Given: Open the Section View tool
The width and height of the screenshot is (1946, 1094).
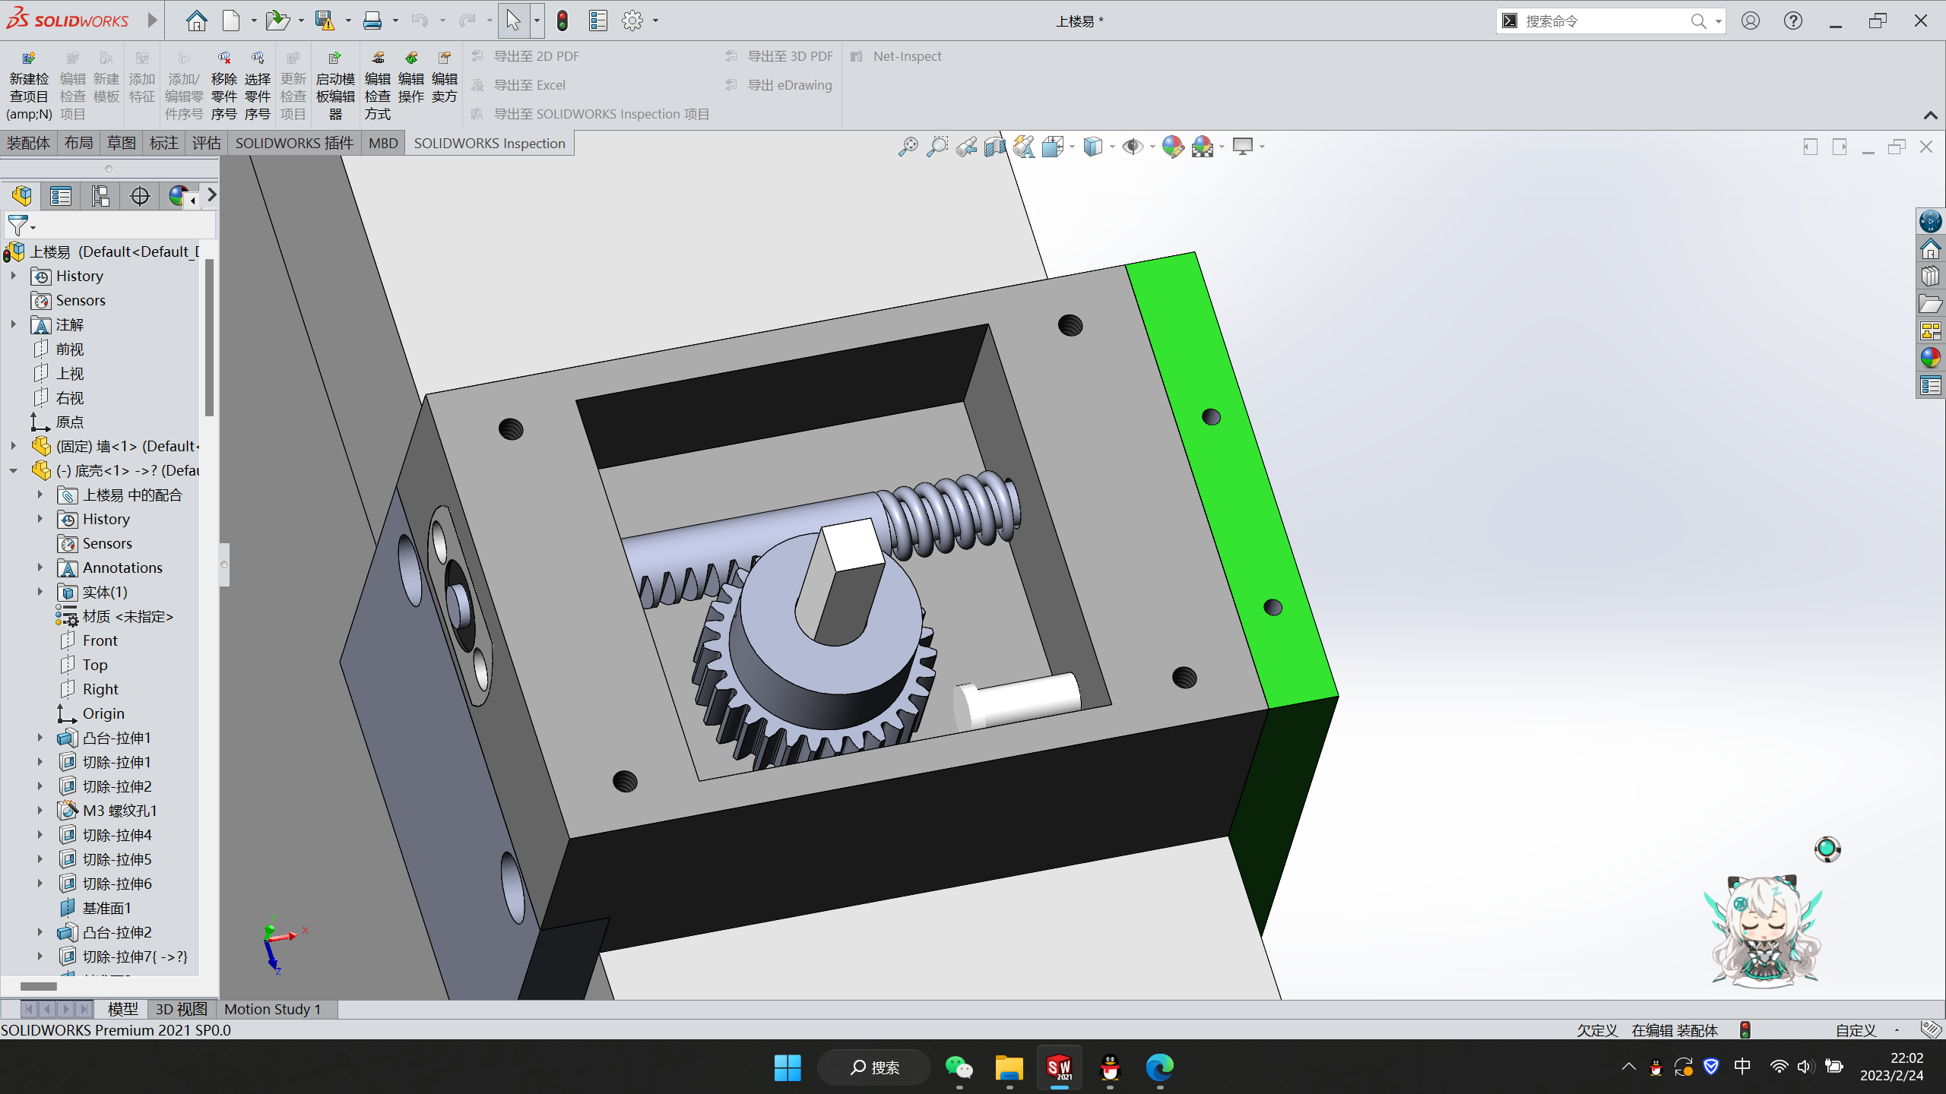Looking at the screenshot, I should (994, 147).
